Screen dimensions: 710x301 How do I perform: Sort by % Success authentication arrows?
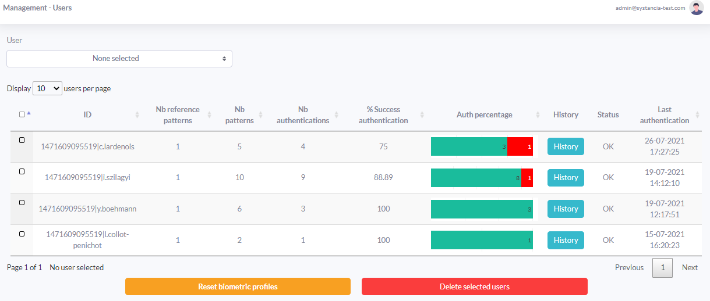point(422,115)
